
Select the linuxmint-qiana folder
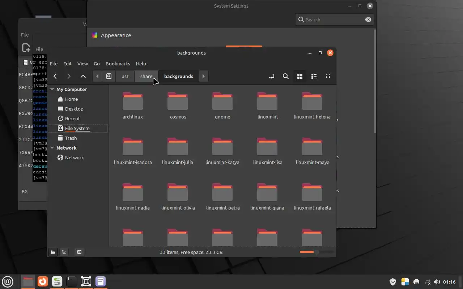(x=267, y=197)
